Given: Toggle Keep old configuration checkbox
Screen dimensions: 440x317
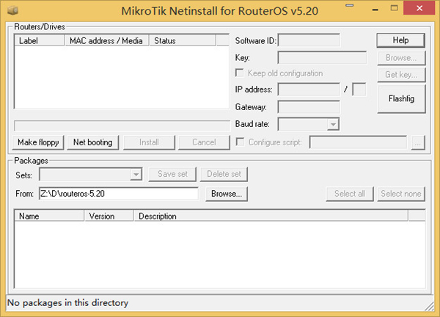Looking at the screenshot, I should coord(239,73).
